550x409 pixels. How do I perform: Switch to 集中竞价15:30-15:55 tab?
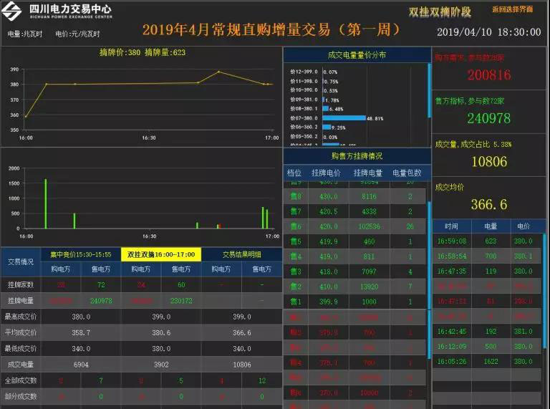79,254
